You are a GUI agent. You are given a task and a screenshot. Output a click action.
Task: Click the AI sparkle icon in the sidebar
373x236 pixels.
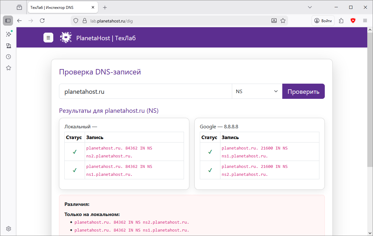click(9, 34)
